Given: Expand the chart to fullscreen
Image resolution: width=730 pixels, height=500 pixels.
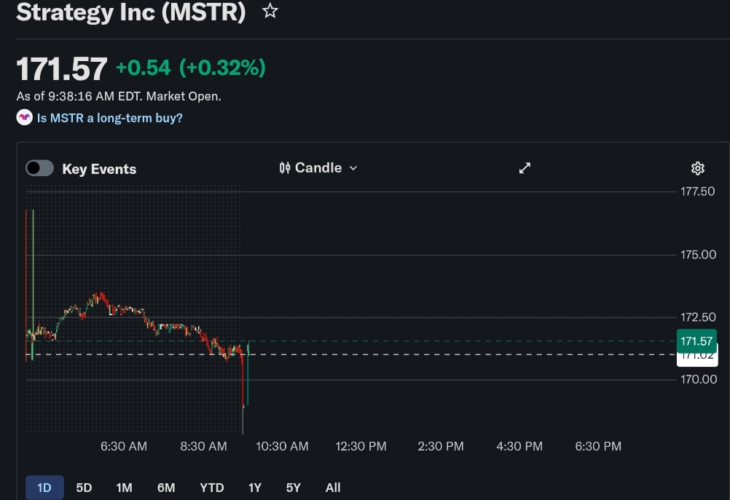Looking at the screenshot, I should click(x=525, y=167).
